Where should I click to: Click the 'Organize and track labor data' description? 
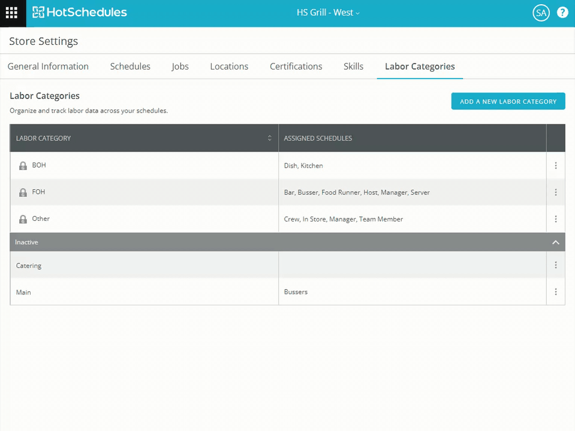[88, 111]
